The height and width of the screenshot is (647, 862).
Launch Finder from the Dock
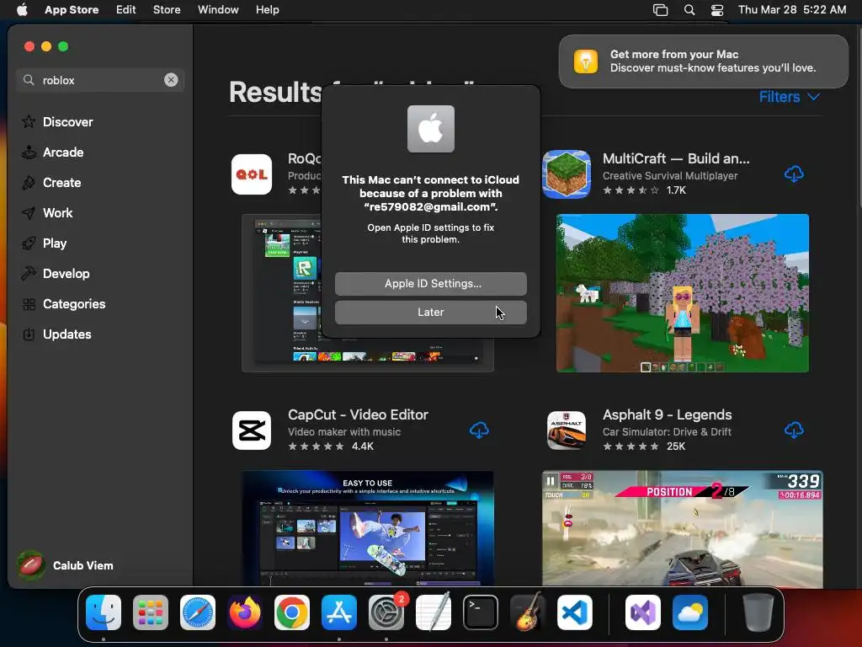point(104,612)
